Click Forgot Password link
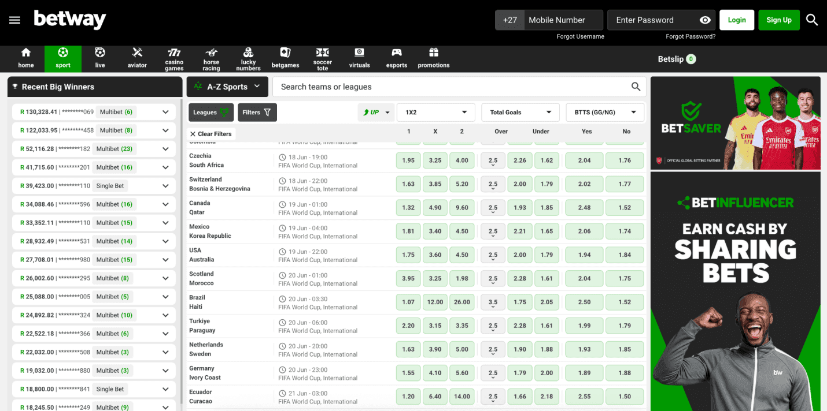 pos(691,36)
